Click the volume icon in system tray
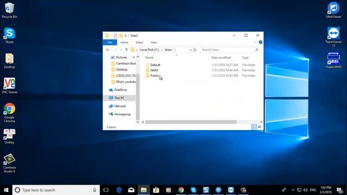The height and width of the screenshot is (195, 347). [x=305, y=190]
